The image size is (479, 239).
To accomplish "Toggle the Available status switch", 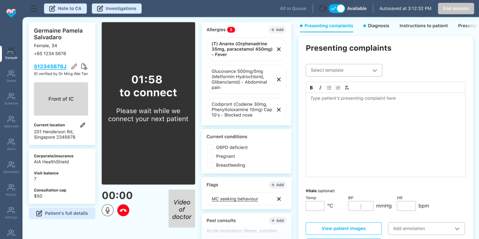I will [337, 8].
